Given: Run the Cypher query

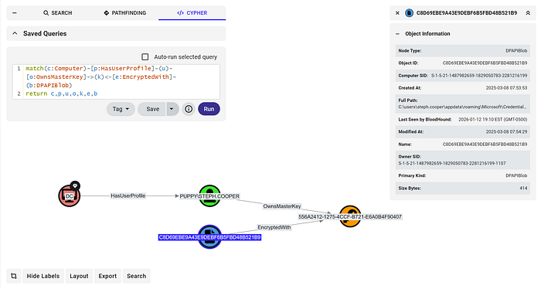Looking at the screenshot, I should [x=209, y=109].
